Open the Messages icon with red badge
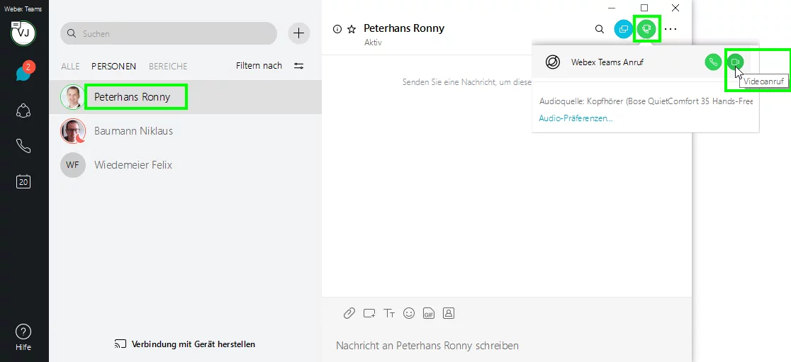Screen dimensions: 791x362 coord(23,73)
